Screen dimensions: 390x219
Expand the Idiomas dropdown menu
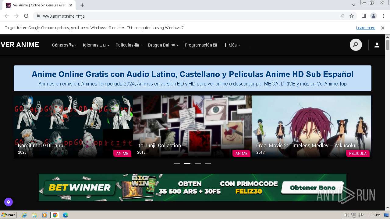click(96, 45)
